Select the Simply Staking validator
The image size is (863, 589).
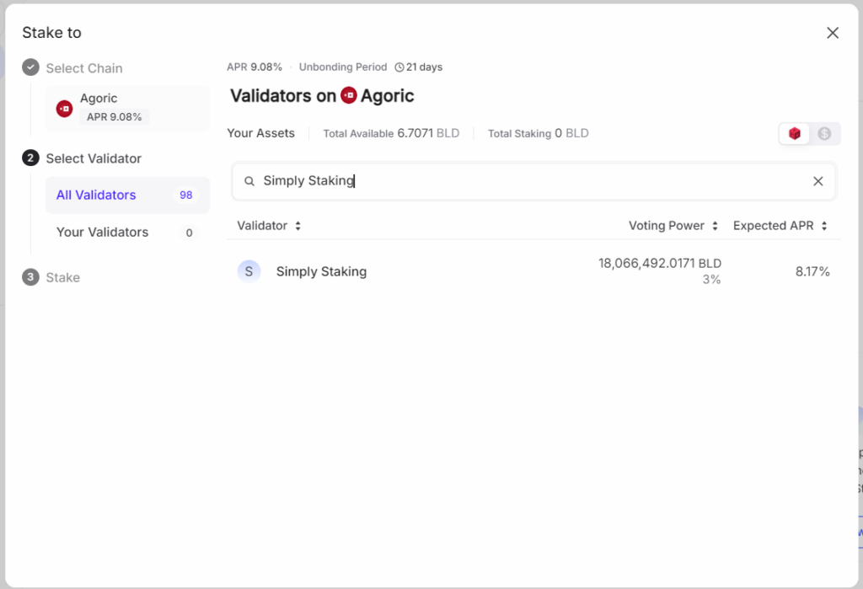pos(321,271)
